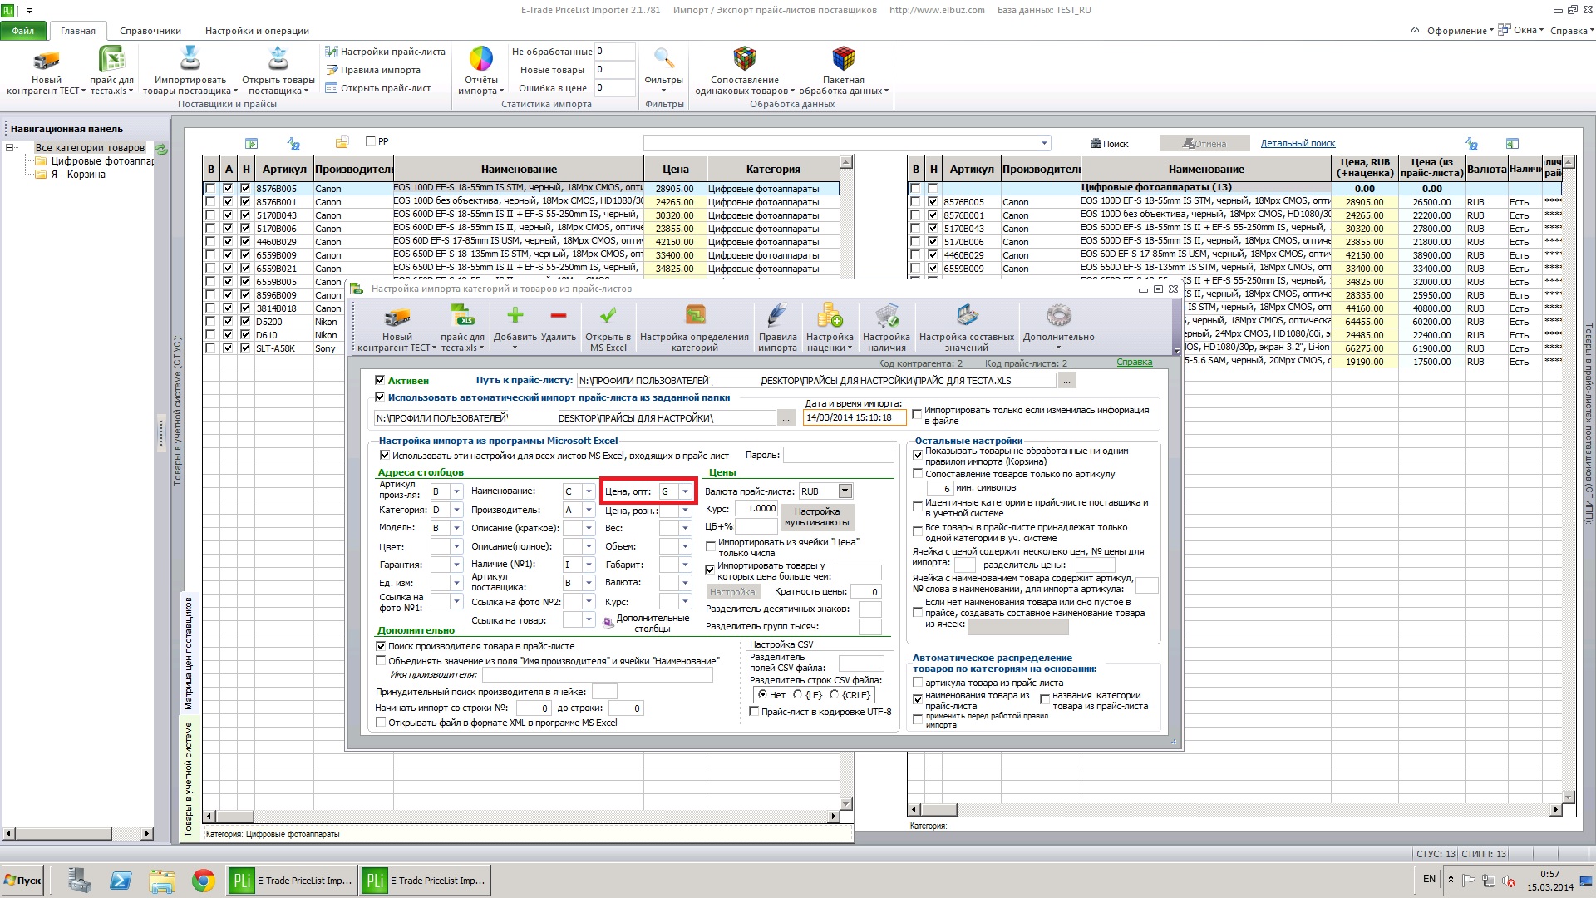
Task: Open the 'Производитель' column dropdown
Action: tap(589, 510)
